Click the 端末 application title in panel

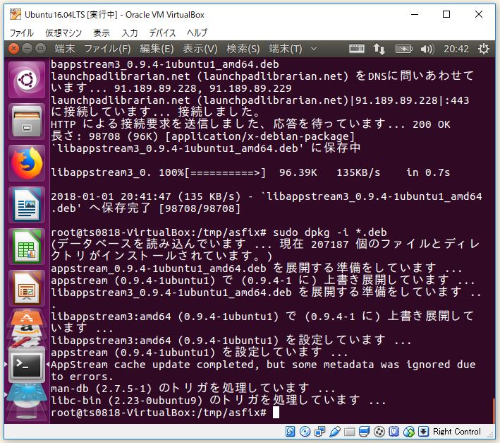[x=65, y=49]
